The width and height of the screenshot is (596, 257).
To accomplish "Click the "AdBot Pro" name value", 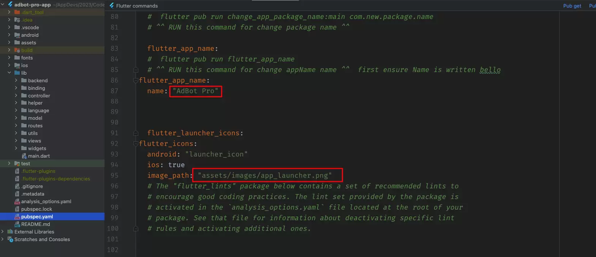I will pyautogui.click(x=195, y=91).
